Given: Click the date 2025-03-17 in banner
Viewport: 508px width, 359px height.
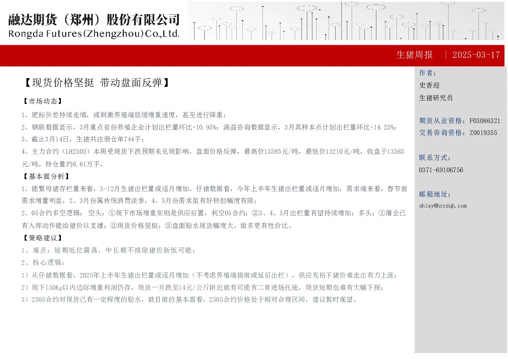Looking at the screenshot, I should click(476, 55).
